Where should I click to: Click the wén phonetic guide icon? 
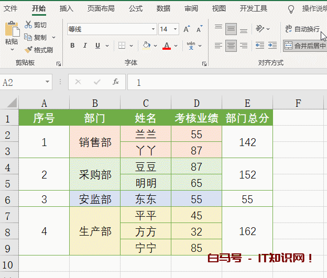(191, 46)
